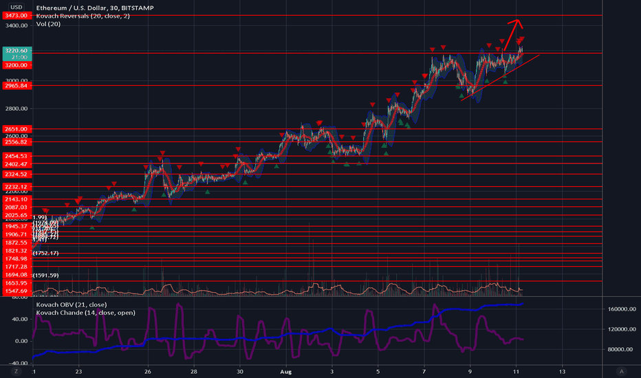Click the 2556.82 price level label
641x378 pixels.
pyautogui.click(x=17, y=142)
